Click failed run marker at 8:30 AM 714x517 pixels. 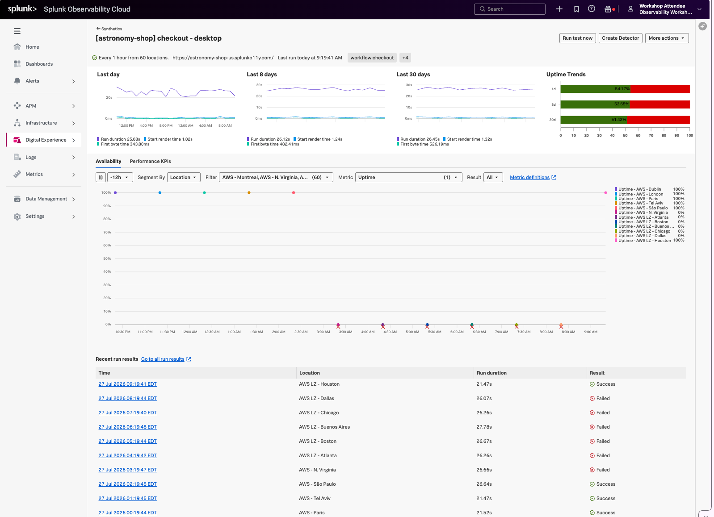click(561, 326)
